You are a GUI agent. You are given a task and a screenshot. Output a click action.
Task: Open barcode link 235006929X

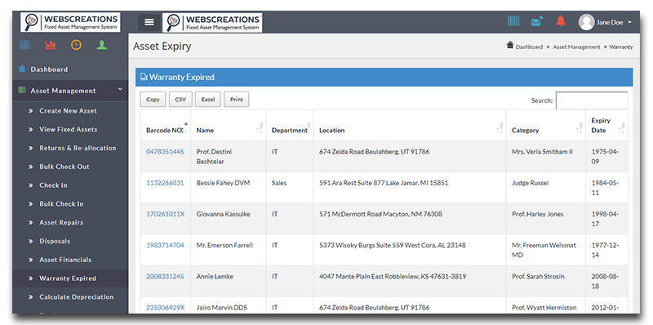tap(166, 308)
